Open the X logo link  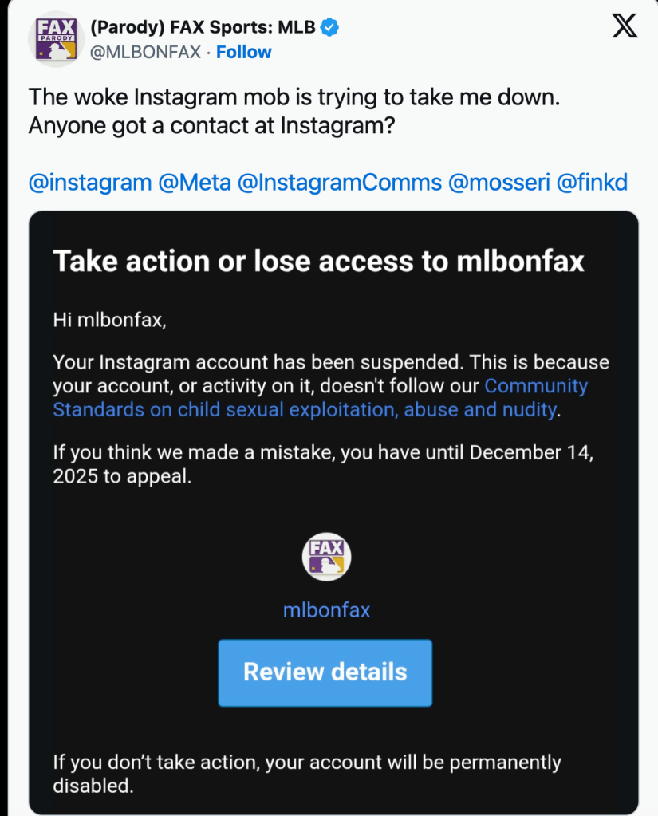click(625, 27)
